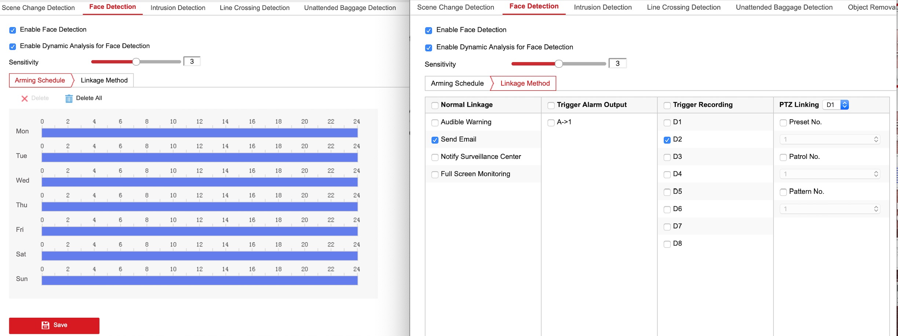Uncheck D2 under Trigger Recording
The image size is (898, 336).
click(x=667, y=140)
